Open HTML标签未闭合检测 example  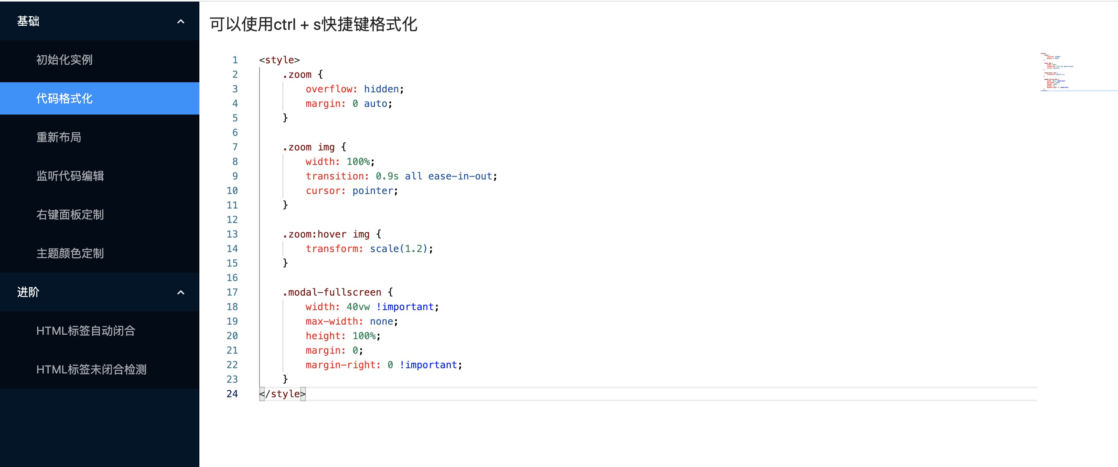pyautogui.click(x=91, y=369)
